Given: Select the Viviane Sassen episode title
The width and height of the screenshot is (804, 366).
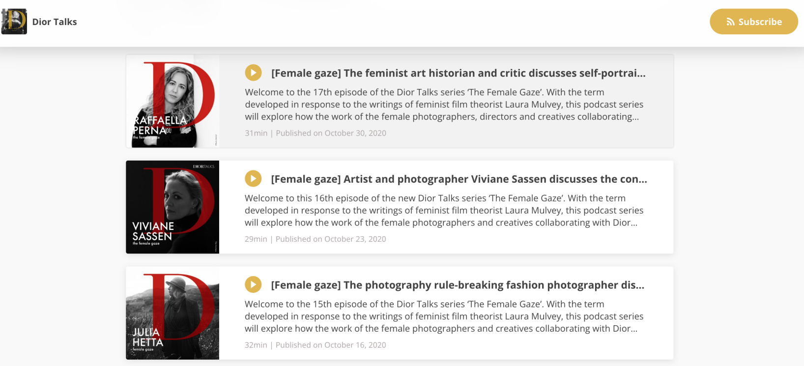Looking at the screenshot, I should [459, 179].
